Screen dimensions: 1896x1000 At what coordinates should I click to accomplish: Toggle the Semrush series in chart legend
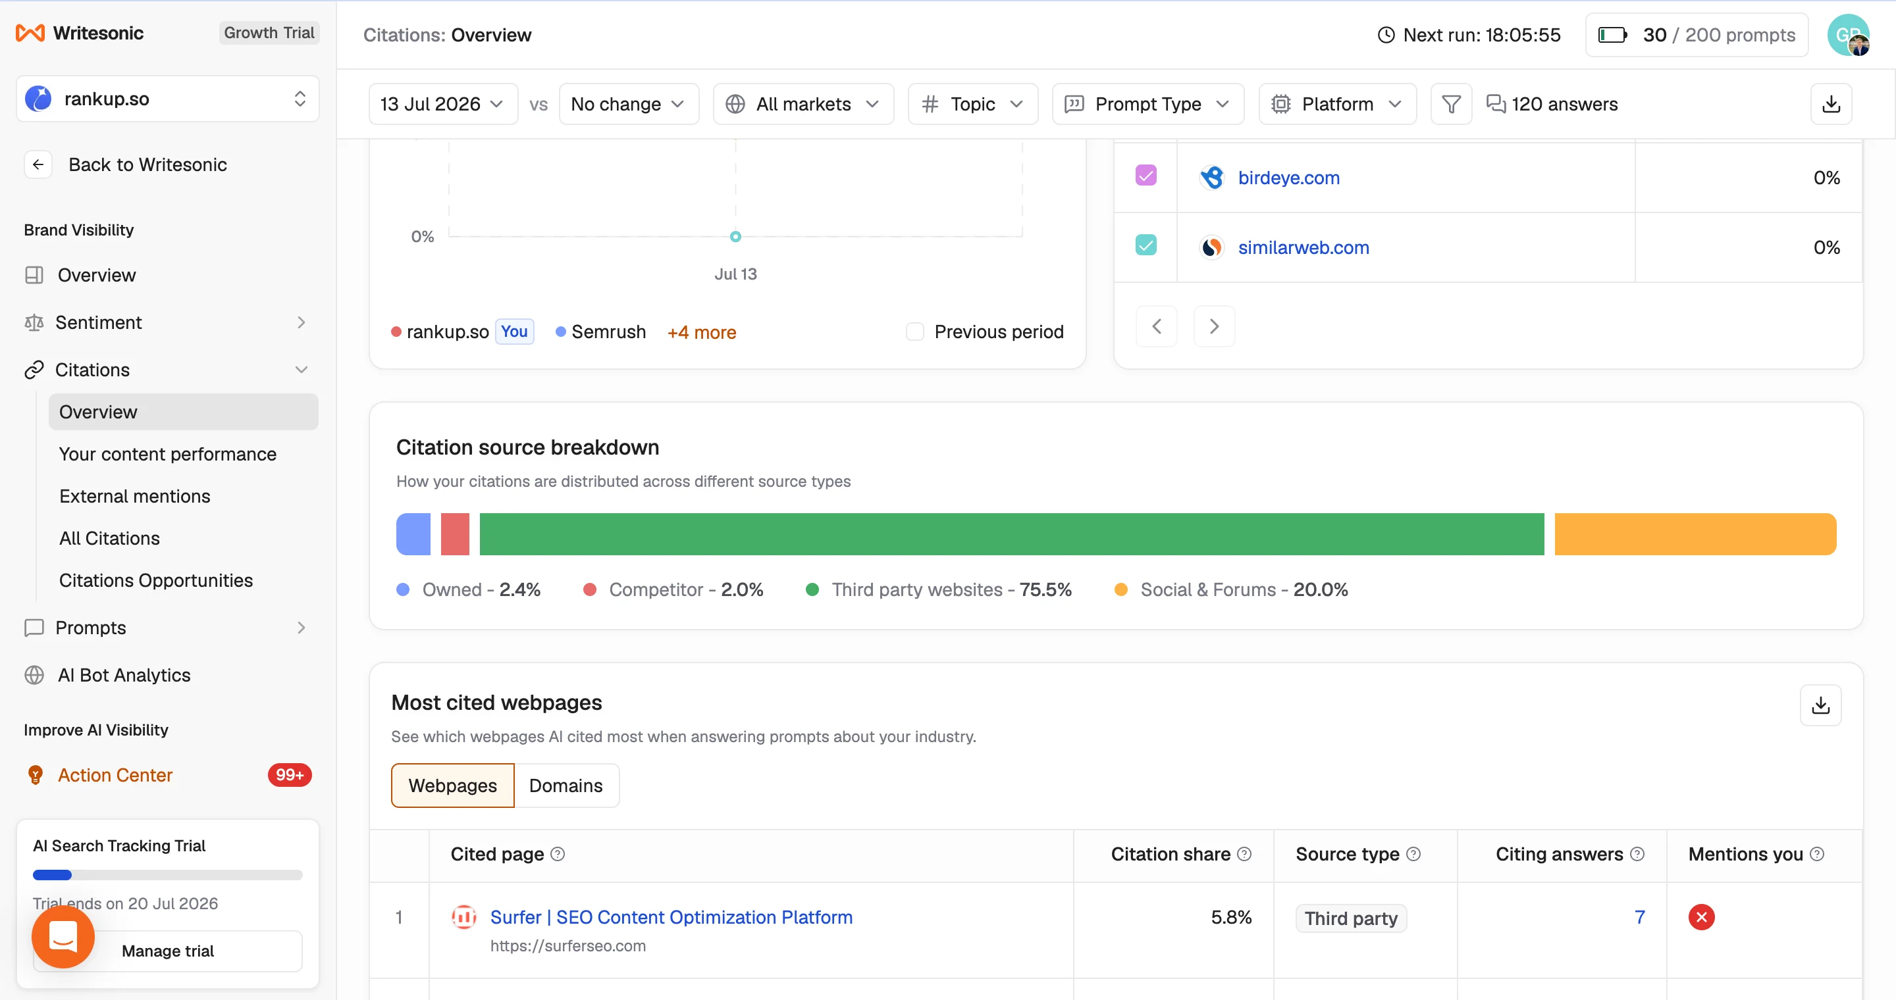point(600,332)
